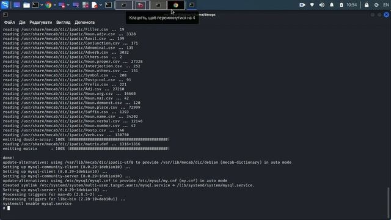Click the 'reading ... Noun.org.csv' line
Screen dimensions: 391x220
pyautogui.click(x=69, y=94)
